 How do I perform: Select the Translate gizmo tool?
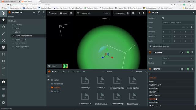[x=3, y=20]
